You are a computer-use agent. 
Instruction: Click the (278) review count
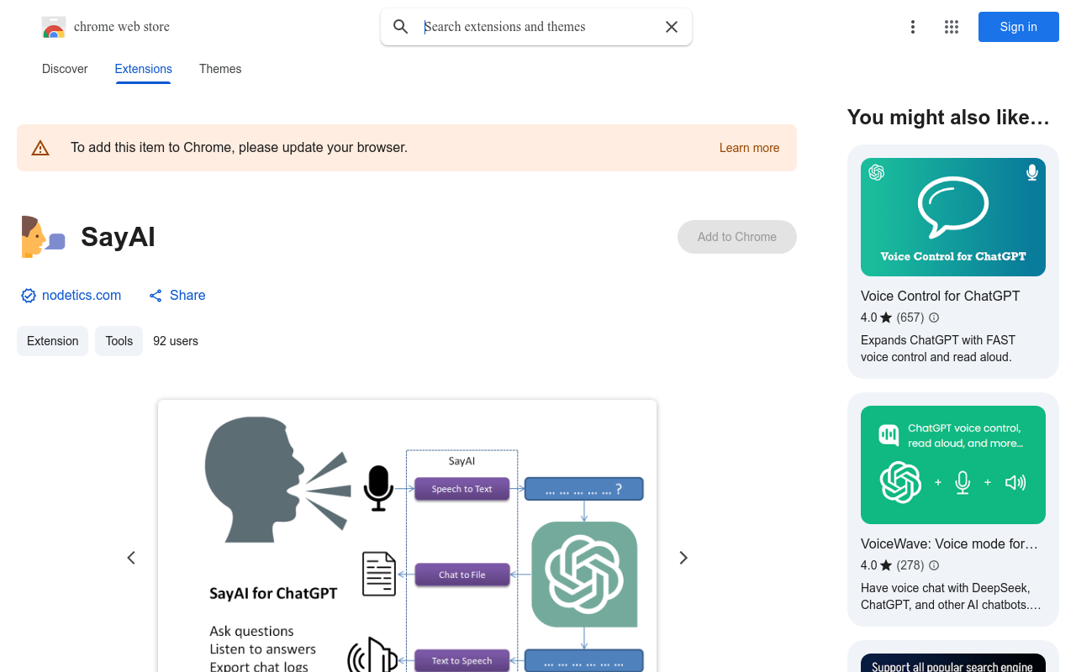click(910, 565)
